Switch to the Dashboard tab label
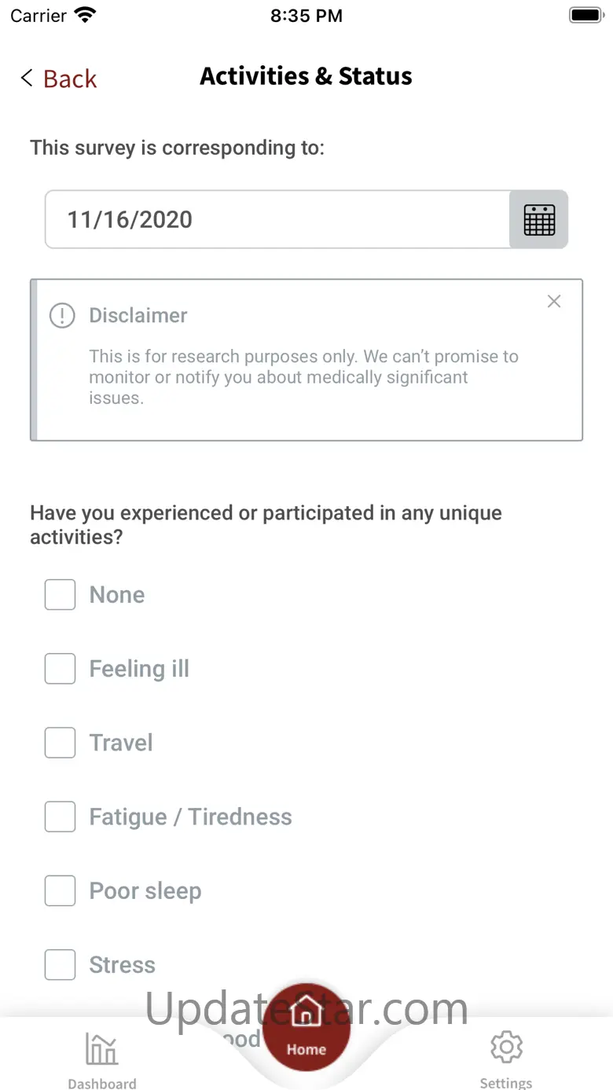613x1090 pixels. coord(102,1083)
